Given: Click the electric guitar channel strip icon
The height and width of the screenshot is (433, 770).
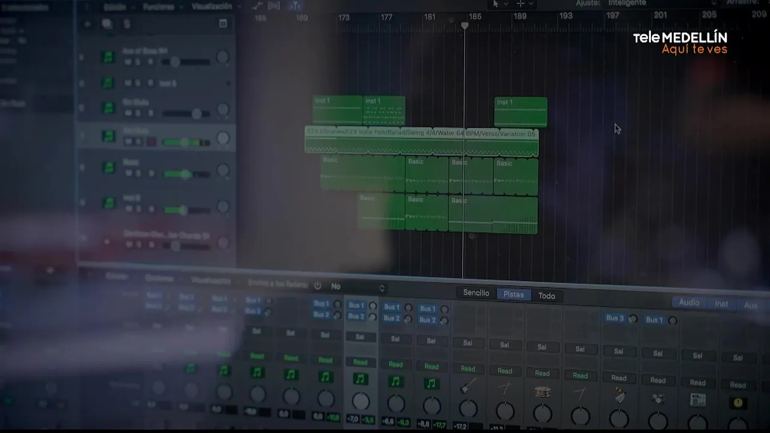Looking at the screenshot, I should point(468,387).
